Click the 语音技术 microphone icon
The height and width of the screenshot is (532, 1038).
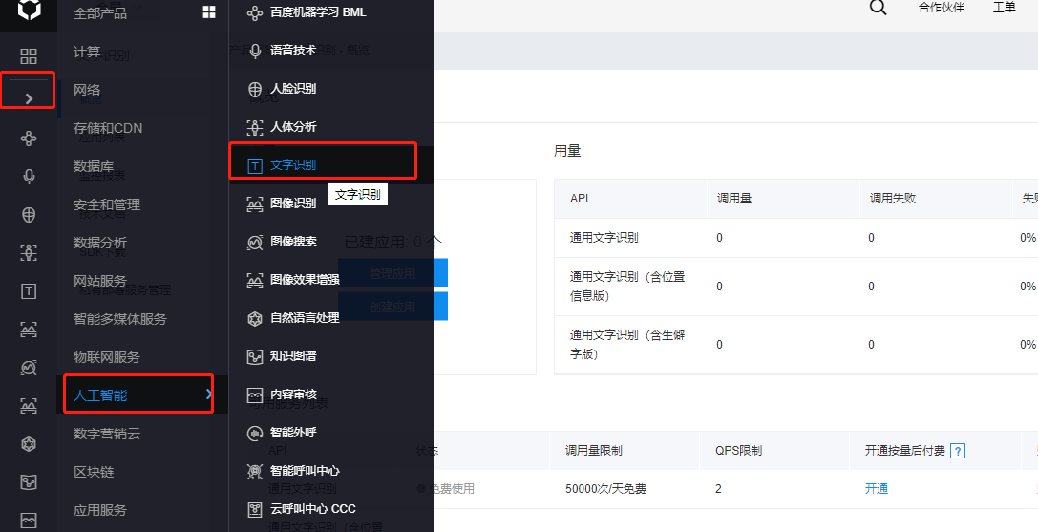point(255,51)
